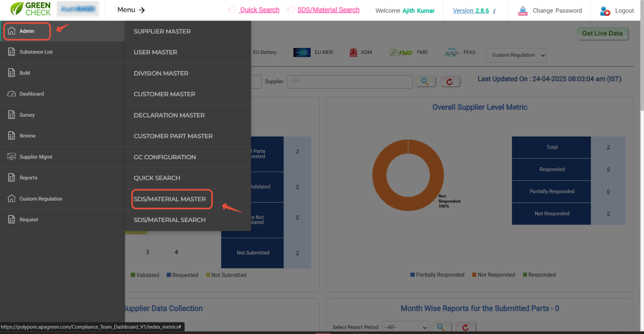Open SDS/MATERIAL SEARCH submenu item
Viewport: 644px width, 334px height.
pyautogui.click(x=188, y=220)
